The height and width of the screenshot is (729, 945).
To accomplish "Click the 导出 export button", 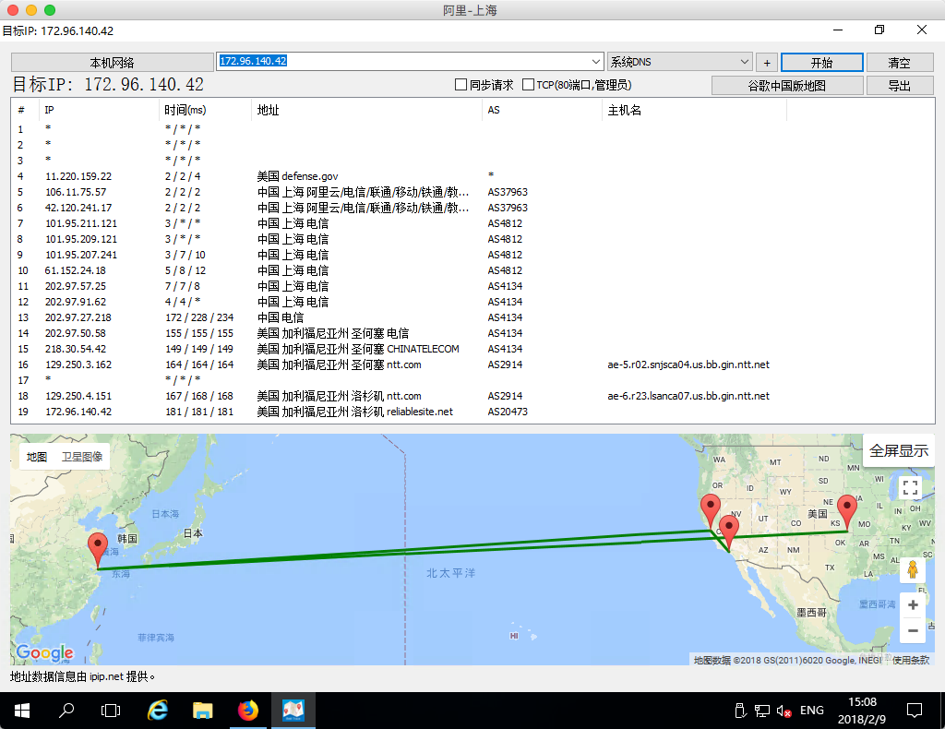I will (x=899, y=86).
